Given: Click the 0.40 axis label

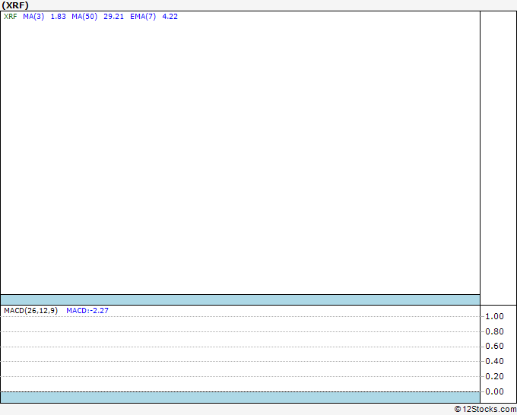Looking at the screenshot, I should coord(494,361).
